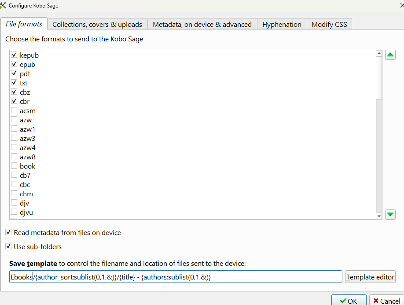Click the format list scrollbar down arrow

[379, 216]
